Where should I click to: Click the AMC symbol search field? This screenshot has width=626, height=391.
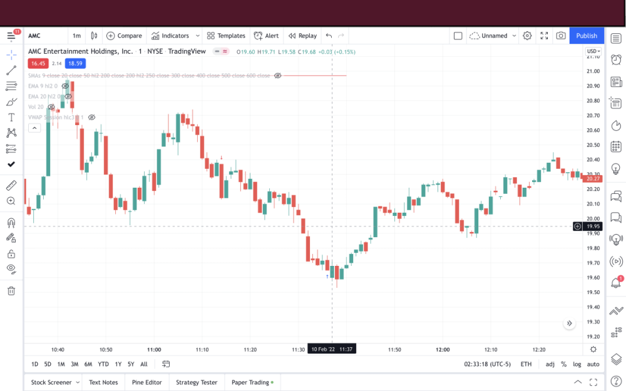[x=44, y=36]
